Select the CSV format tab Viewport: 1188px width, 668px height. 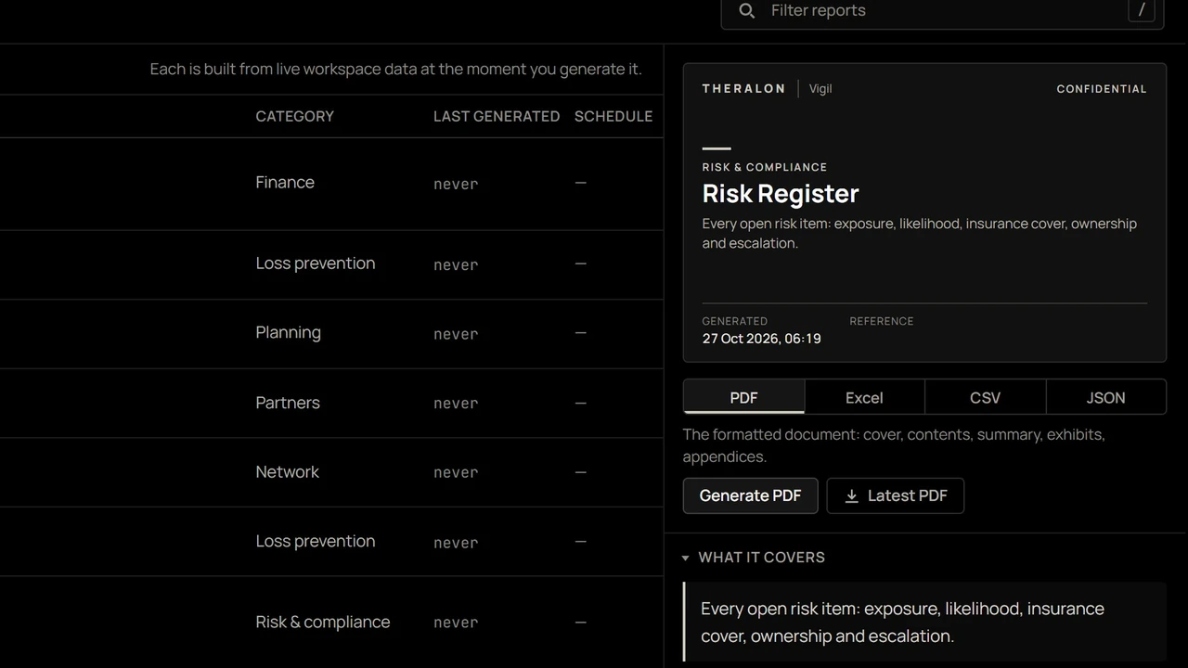point(985,396)
